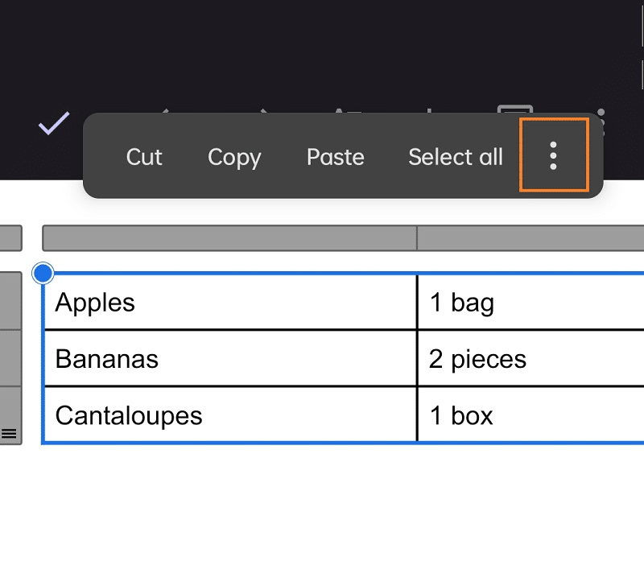Tap Paste in the popup menu

coord(336,157)
